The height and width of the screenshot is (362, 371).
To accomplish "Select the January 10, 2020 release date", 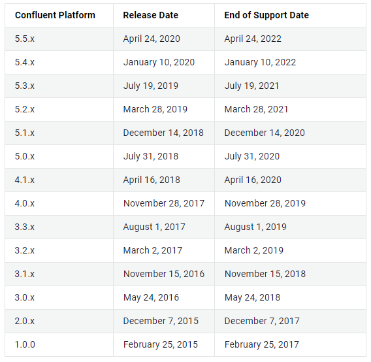I will coord(159,62).
